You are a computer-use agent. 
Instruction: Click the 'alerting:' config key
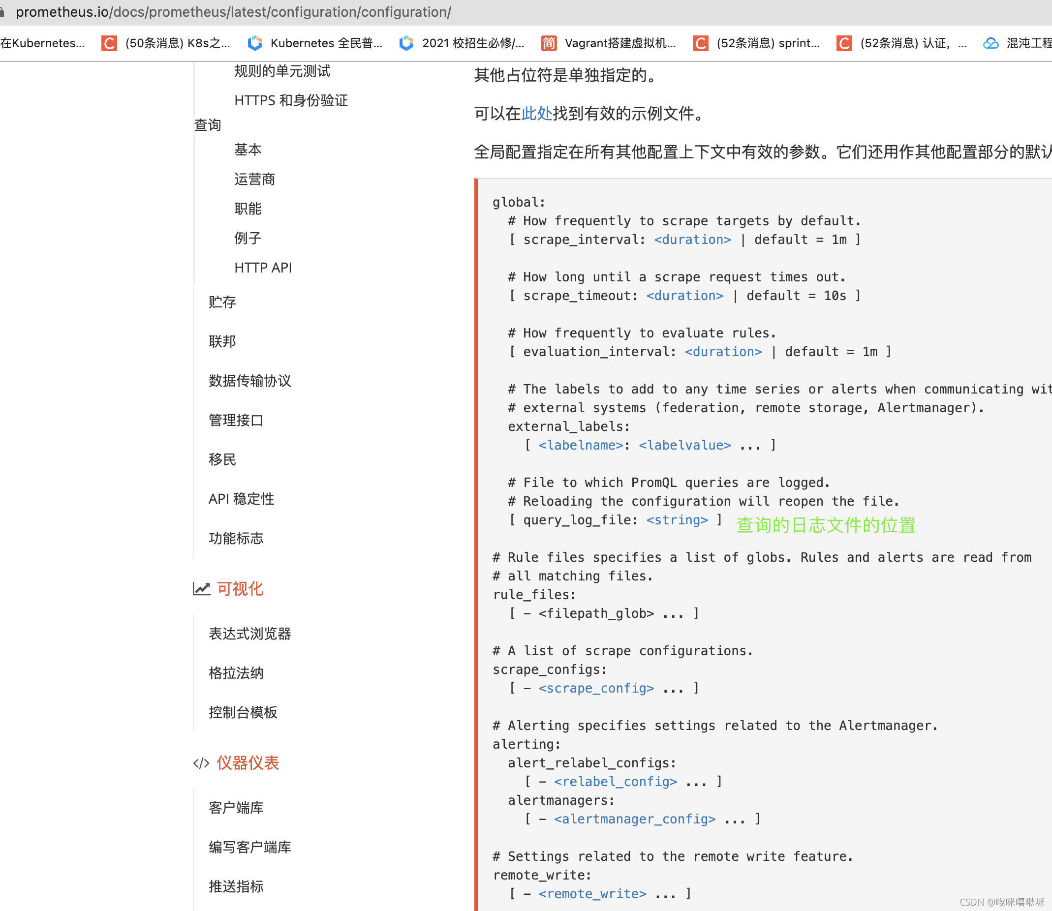click(527, 744)
